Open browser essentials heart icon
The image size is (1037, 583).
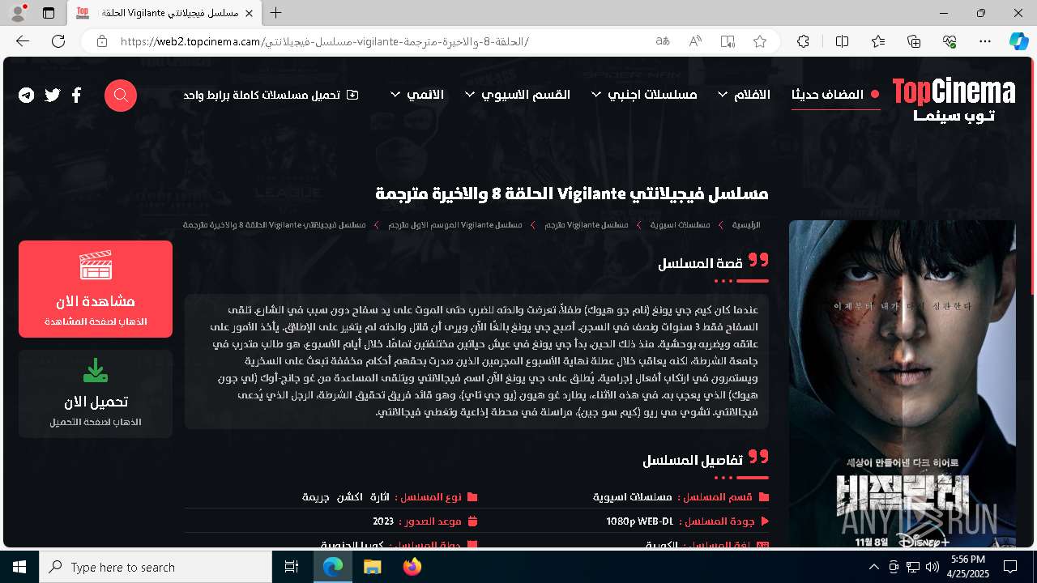(950, 41)
